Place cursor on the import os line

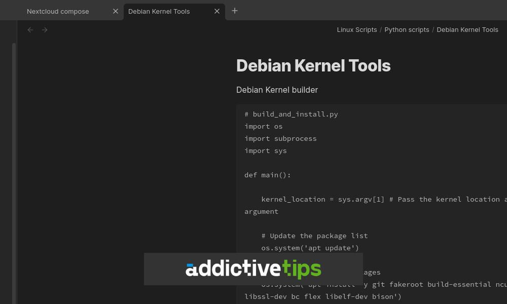coord(263,126)
